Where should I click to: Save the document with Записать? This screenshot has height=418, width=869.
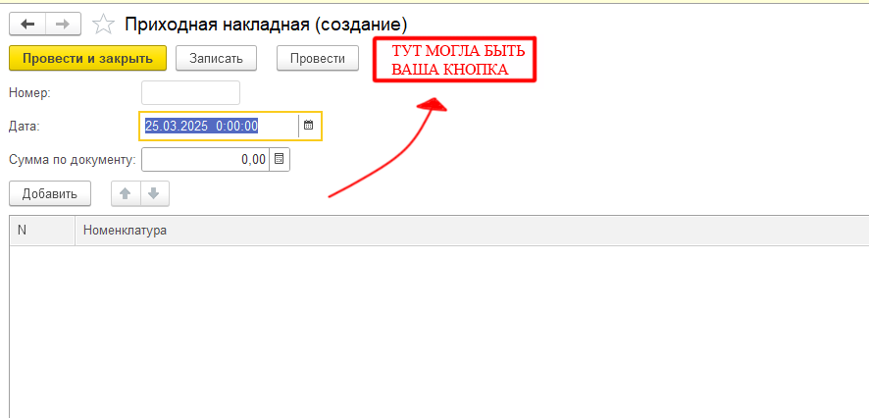[216, 58]
